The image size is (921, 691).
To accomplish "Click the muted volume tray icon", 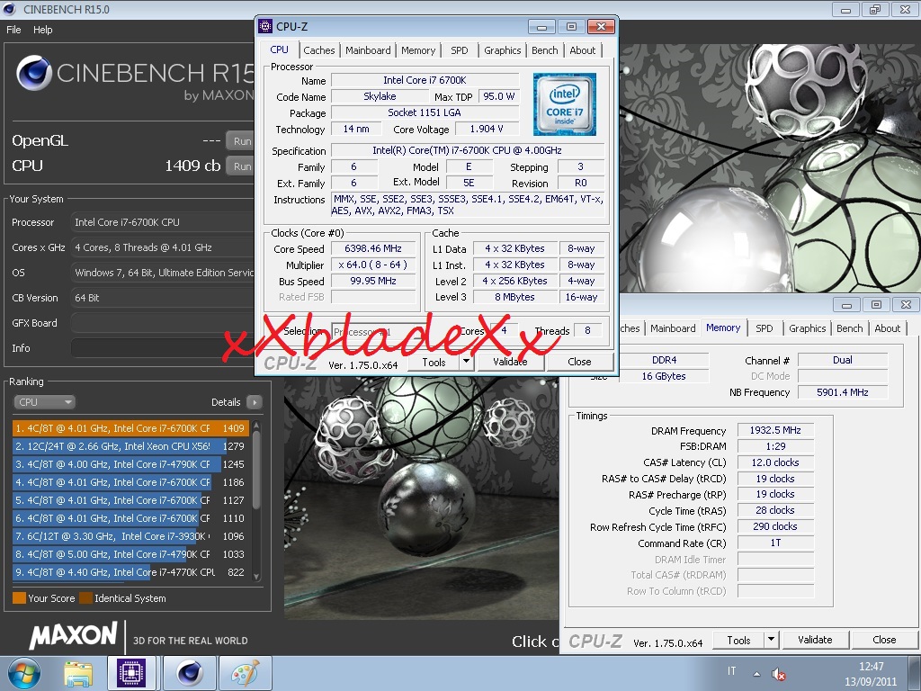I will (778, 674).
